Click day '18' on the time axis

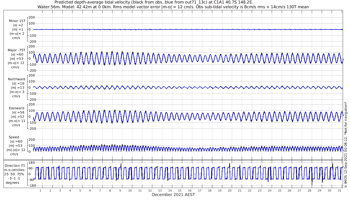pyautogui.click(x=209, y=190)
